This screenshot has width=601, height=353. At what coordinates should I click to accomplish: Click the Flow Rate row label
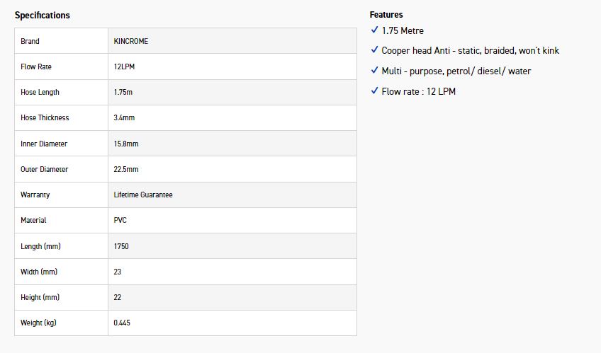(36, 66)
